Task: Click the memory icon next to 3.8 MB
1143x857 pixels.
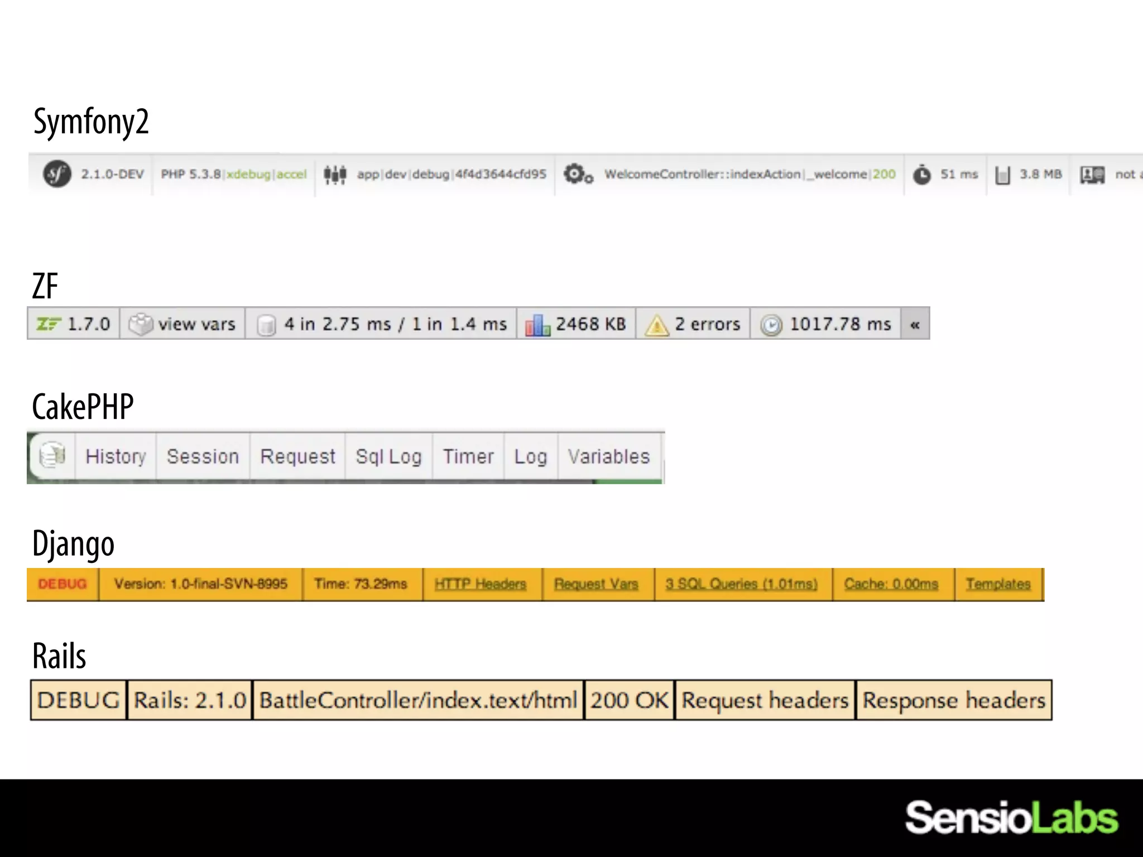Action: (1002, 175)
